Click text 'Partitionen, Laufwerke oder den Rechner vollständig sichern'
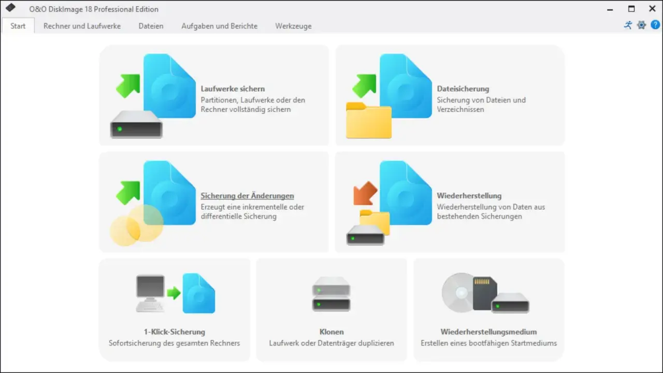This screenshot has width=663, height=373. point(253,105)
